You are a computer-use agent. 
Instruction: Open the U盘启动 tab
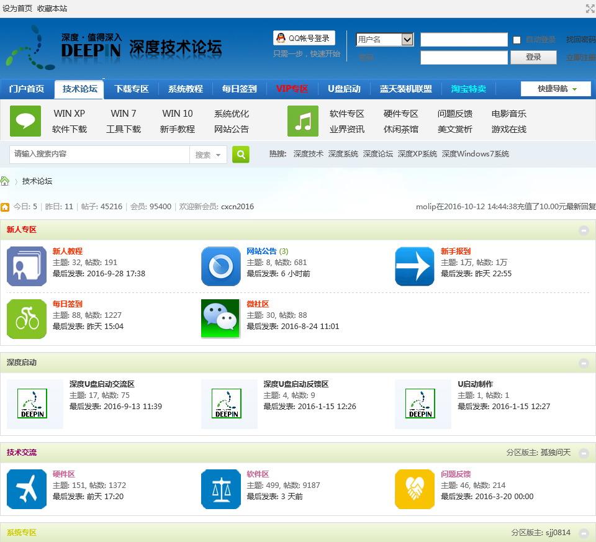344,89
